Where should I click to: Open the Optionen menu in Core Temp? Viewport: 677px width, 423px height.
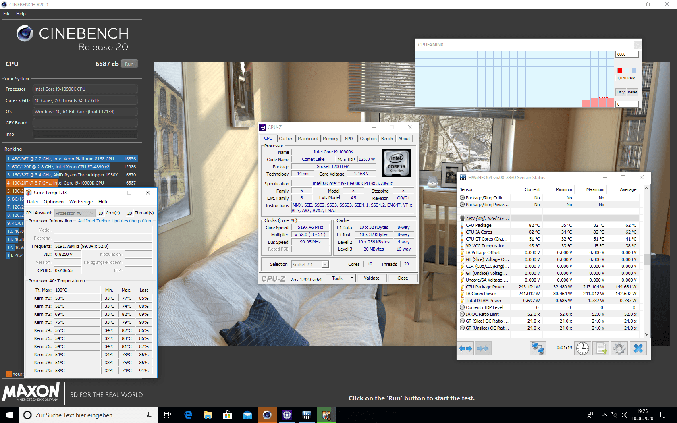(x=54, y=202)
